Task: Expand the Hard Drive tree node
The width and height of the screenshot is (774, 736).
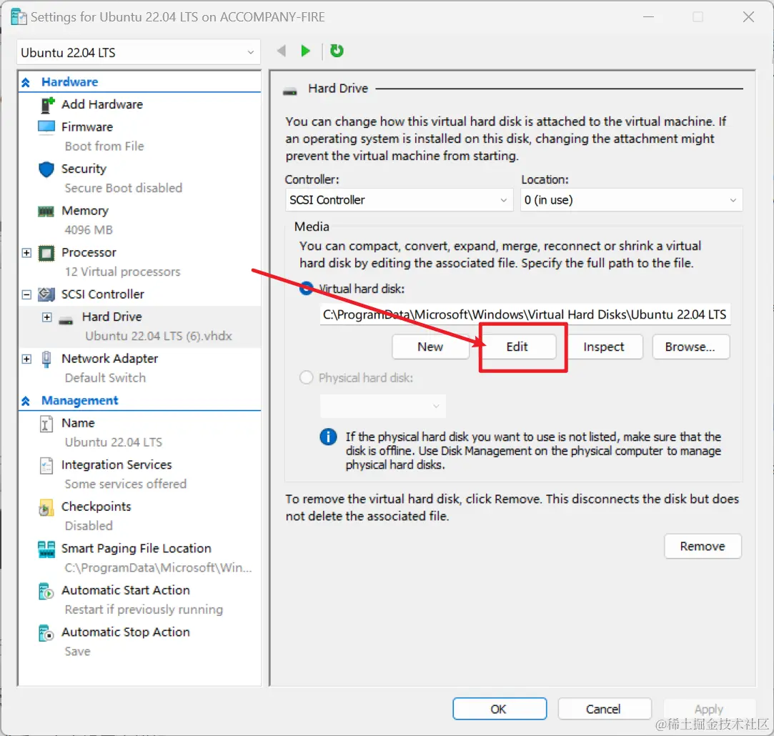Action: click(x=47, y=317)
